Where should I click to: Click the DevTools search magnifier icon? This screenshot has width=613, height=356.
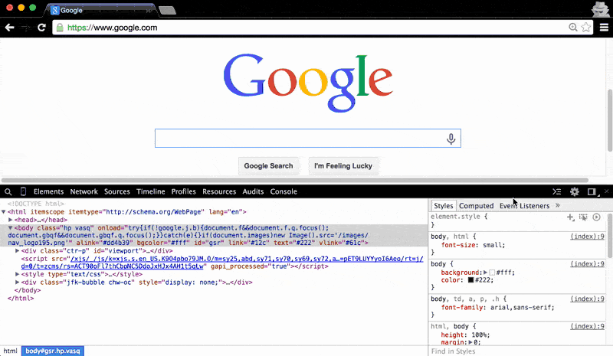pos(8,192)
